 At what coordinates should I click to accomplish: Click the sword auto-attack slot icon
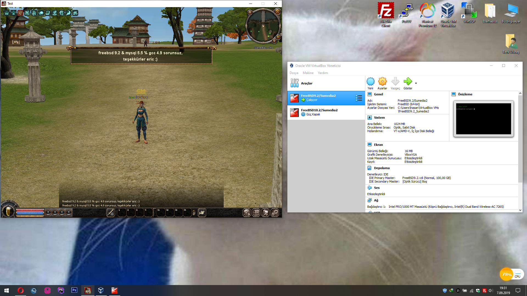click(x=110, y=212)
